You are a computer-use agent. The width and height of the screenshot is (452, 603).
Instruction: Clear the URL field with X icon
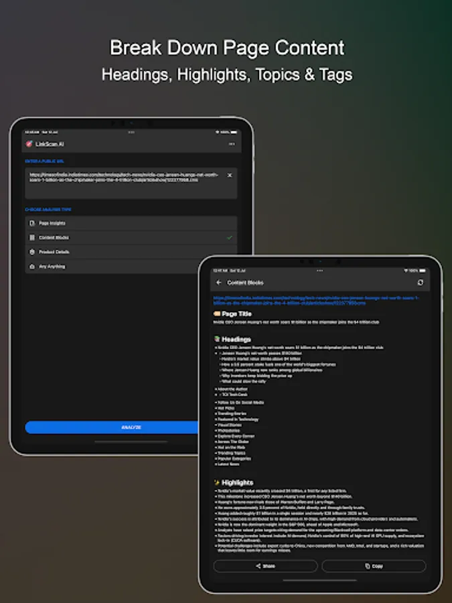click(230, 176)
